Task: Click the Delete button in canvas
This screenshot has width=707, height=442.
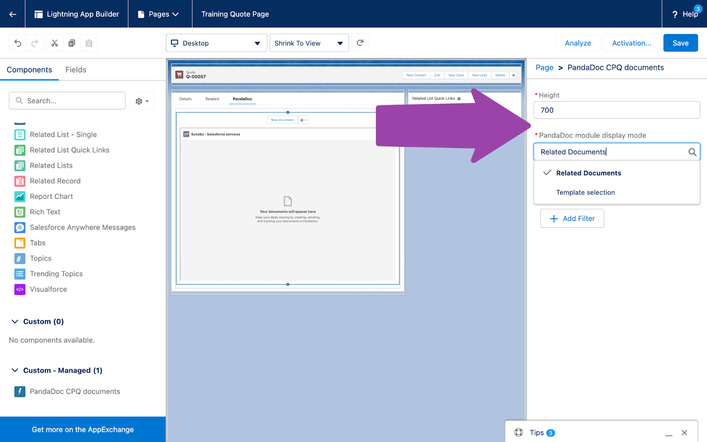Action: click(500, 75)
